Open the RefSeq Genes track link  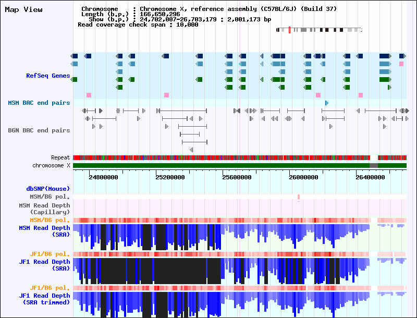coord(48,76)
